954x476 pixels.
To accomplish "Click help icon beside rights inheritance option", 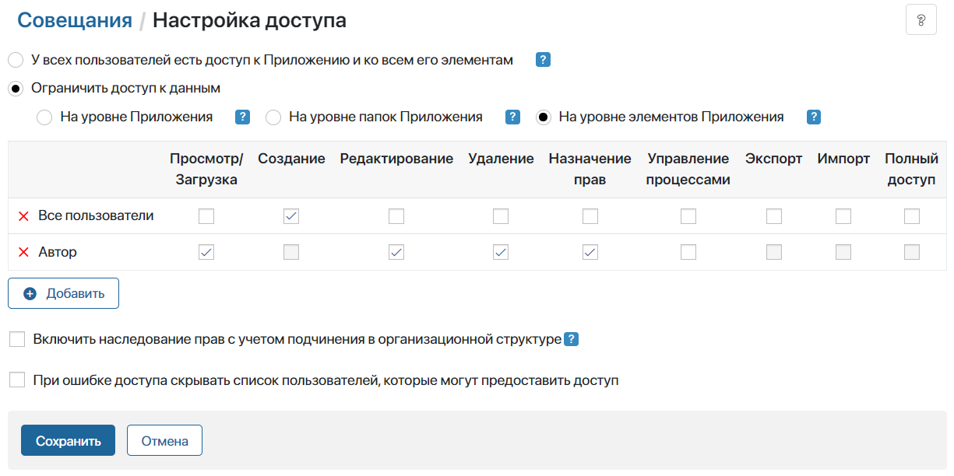I will tap(571, 339).
